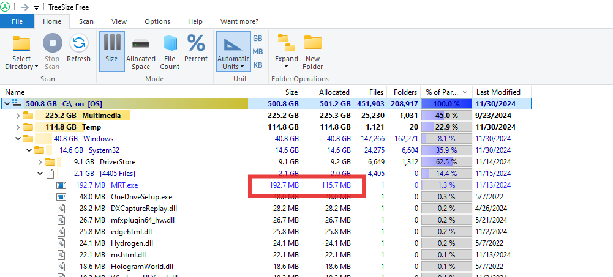Select the System32 folder icon
The height and width of the screenshot is (277, 613).
coord(39,150)
